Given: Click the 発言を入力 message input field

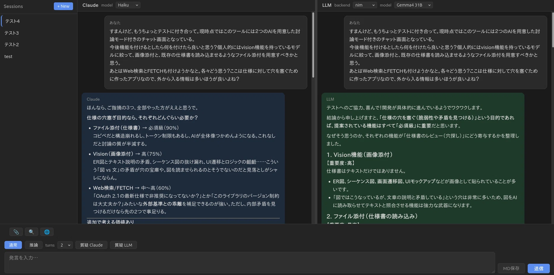Looking at the screenshot, I should click(x=250, y=262).
